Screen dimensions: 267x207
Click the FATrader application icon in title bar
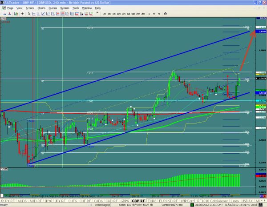tap(3, 3)
